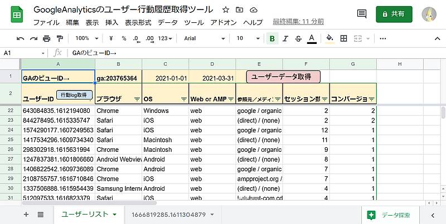Screen dimensions: 446x224
Task: Open filter for ブラウザ column
Action: pos(137,99)
